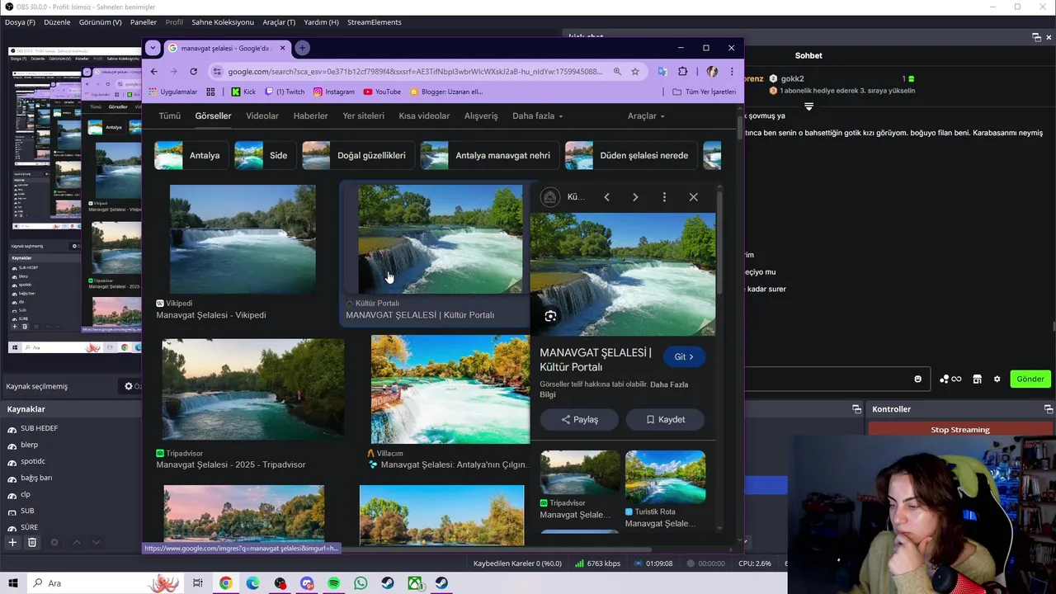The height and width of the screenshot is (594, 1056).
Task: Expand the Daha fazla search filter dropdown
Action: [x=537, y=116]
